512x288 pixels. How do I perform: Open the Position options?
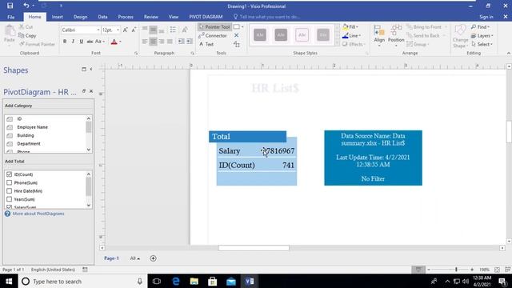point(396,35)
